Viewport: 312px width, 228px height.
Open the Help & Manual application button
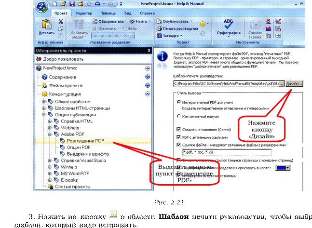pos(42,7)
